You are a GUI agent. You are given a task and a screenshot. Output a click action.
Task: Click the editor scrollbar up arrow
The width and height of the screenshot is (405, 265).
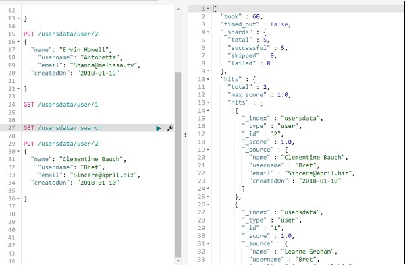[178, 9]
